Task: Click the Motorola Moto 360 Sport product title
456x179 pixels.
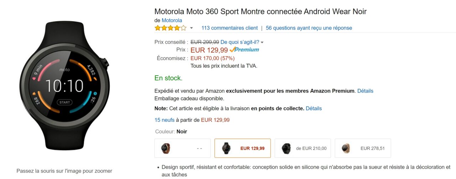Action: coord(260,11)
